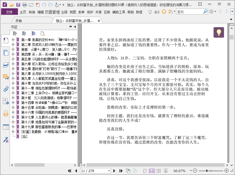The width and height of the screenshot is (235, 175).
Task: Click in the 查找 search field
Action: [x=190, y=12]
